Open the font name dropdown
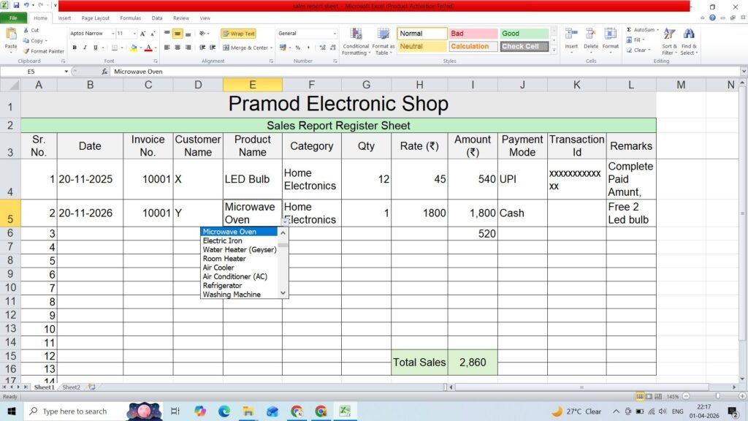Viewport: 748px width, 421px height. (113, 34)
